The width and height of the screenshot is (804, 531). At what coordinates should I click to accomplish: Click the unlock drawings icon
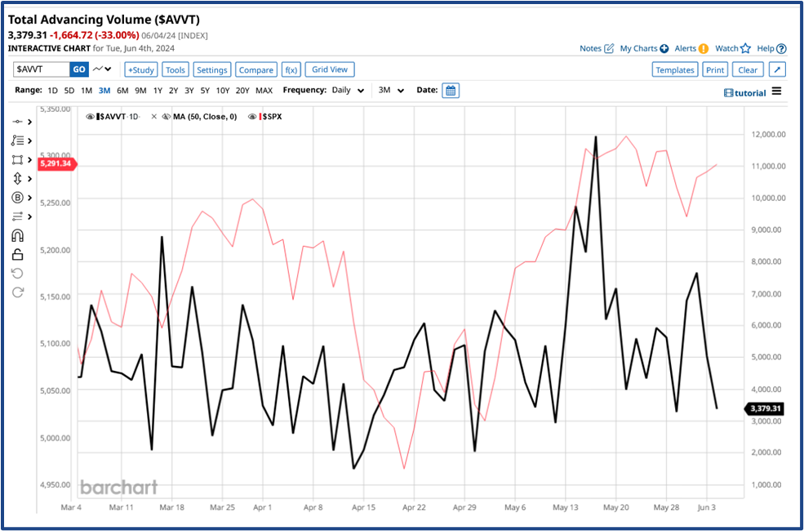point(18,254)
